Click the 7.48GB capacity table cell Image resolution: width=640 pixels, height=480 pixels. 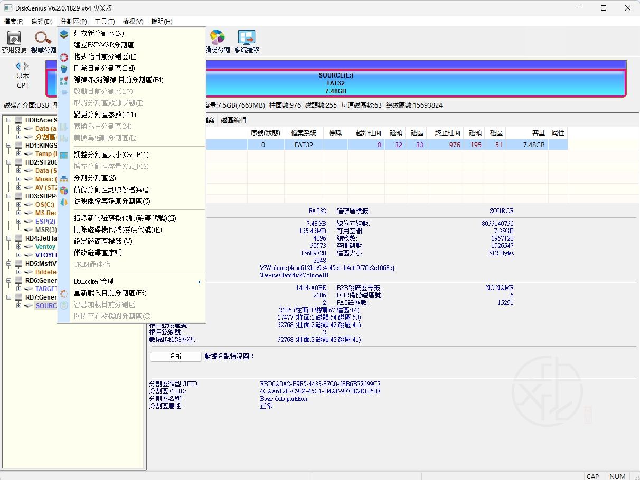pos(527,145)
